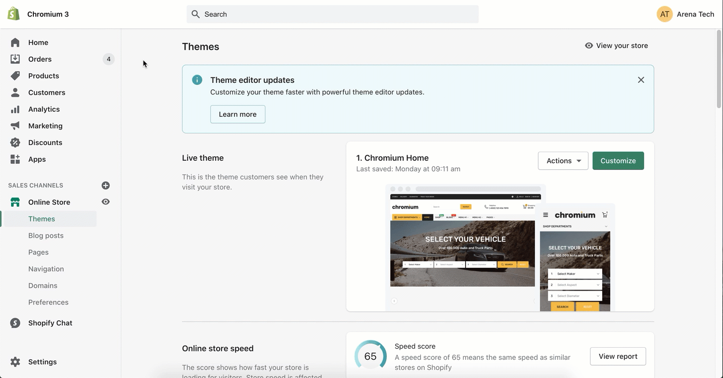Focus the Search input field

tap(333, 14)
